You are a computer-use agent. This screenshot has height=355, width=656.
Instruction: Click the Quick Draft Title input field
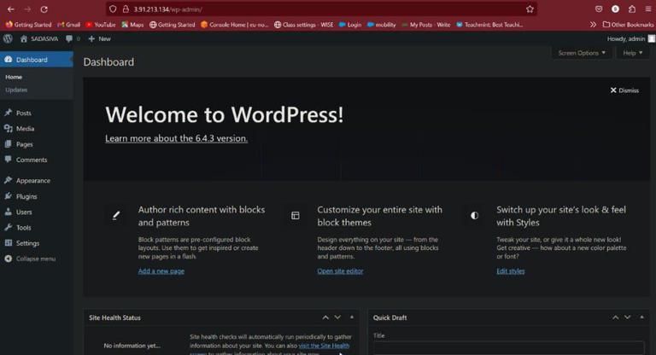508,348
